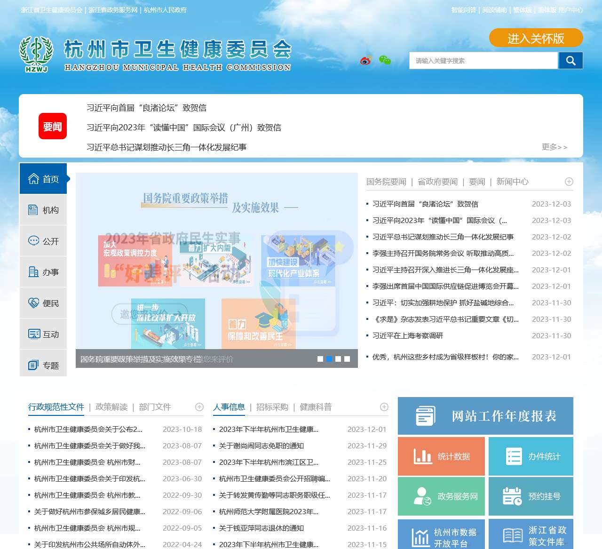Open 更多>> link in 要闻 section
The image size is (602, 549).
point(554,147)
